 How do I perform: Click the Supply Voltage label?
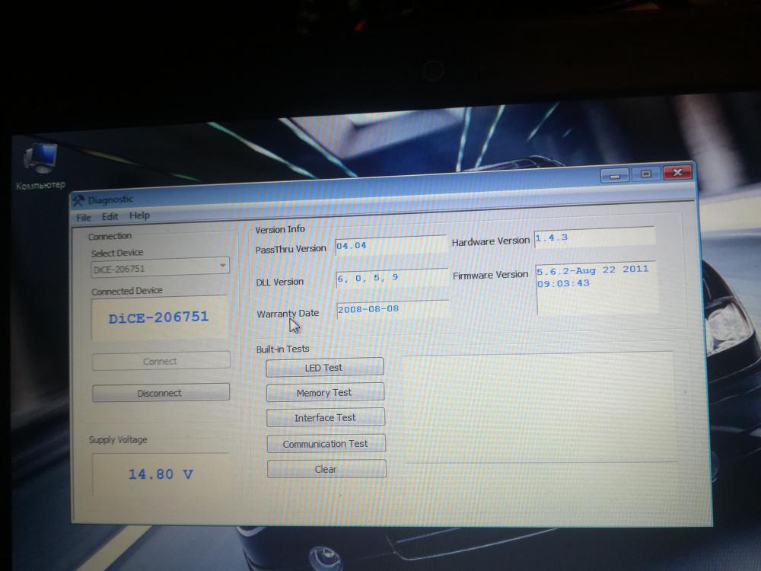click(x=118, y=439)
